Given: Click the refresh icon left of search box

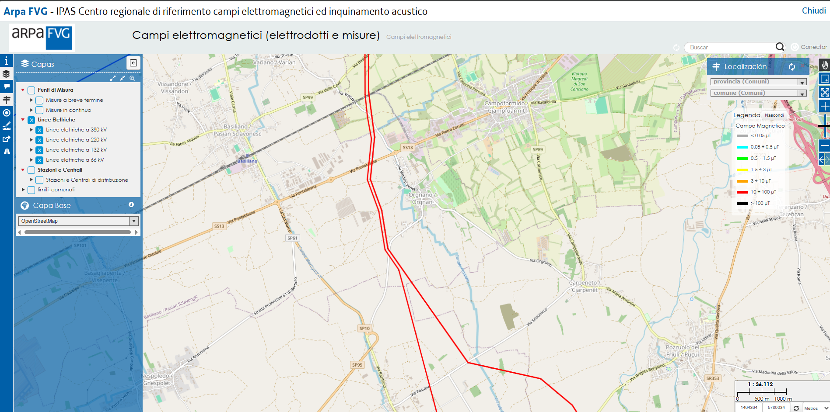Looking at the screenshot, I should coord(676,47).
